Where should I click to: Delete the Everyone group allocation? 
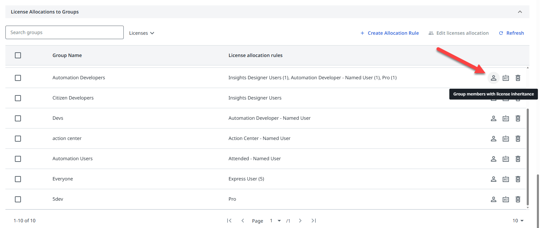coord(518,179)
